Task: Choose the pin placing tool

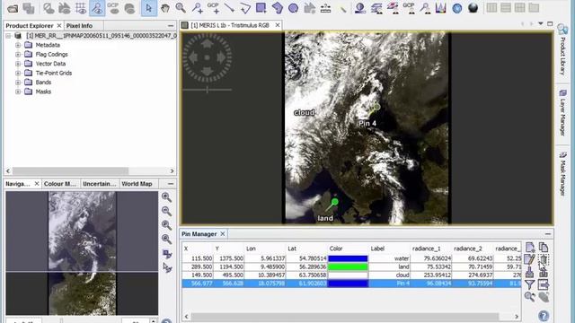Action: click(198, 8)
